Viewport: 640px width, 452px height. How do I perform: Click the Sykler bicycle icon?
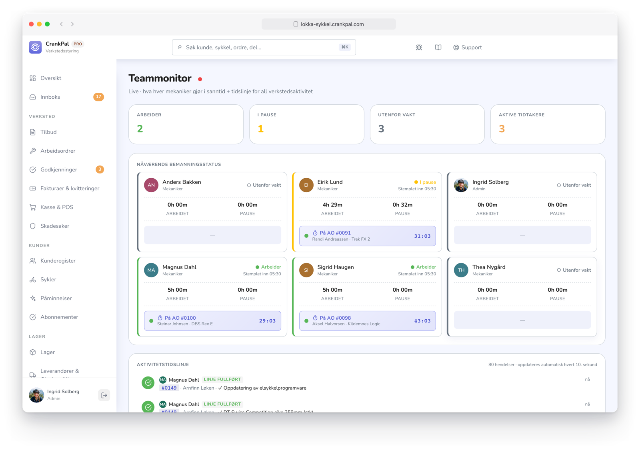pyautogui.click(x=33, y=280)
